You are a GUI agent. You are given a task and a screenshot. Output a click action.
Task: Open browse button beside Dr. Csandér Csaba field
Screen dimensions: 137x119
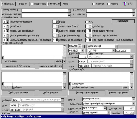coord(131,61)
